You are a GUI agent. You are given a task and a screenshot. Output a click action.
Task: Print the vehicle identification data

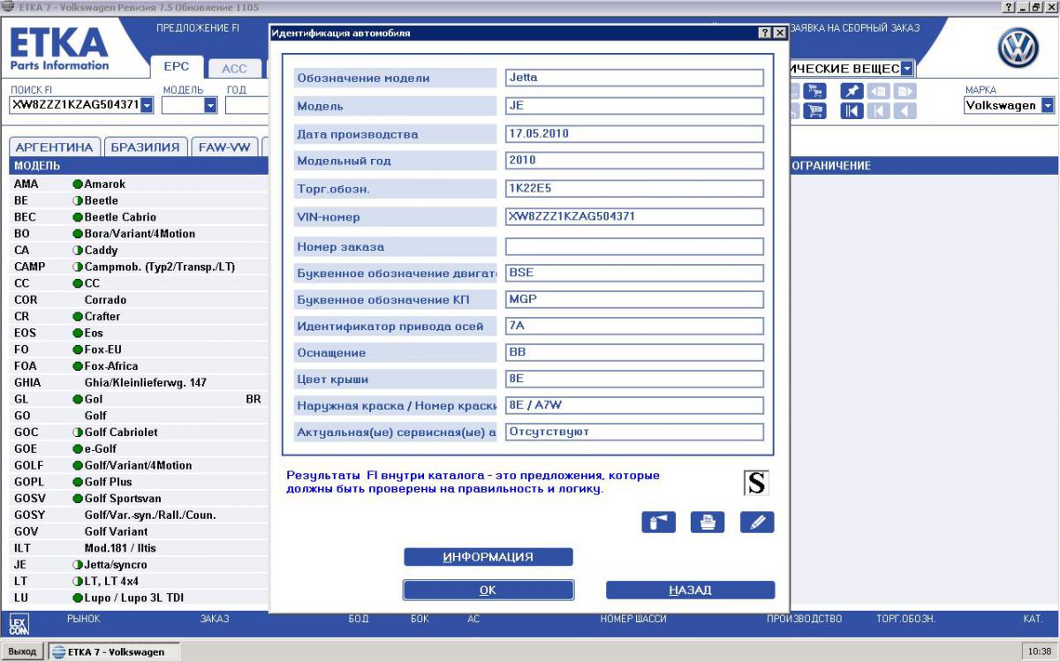[x=708, y=522]
